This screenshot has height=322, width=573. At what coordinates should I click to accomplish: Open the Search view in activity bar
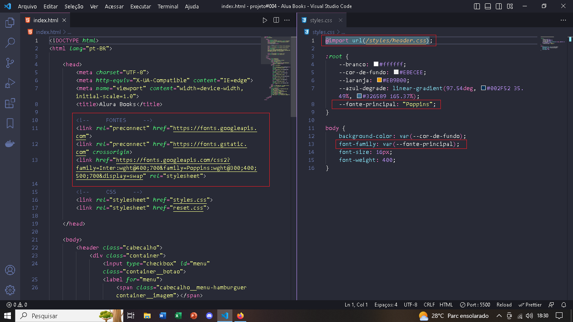click(10, 43)
